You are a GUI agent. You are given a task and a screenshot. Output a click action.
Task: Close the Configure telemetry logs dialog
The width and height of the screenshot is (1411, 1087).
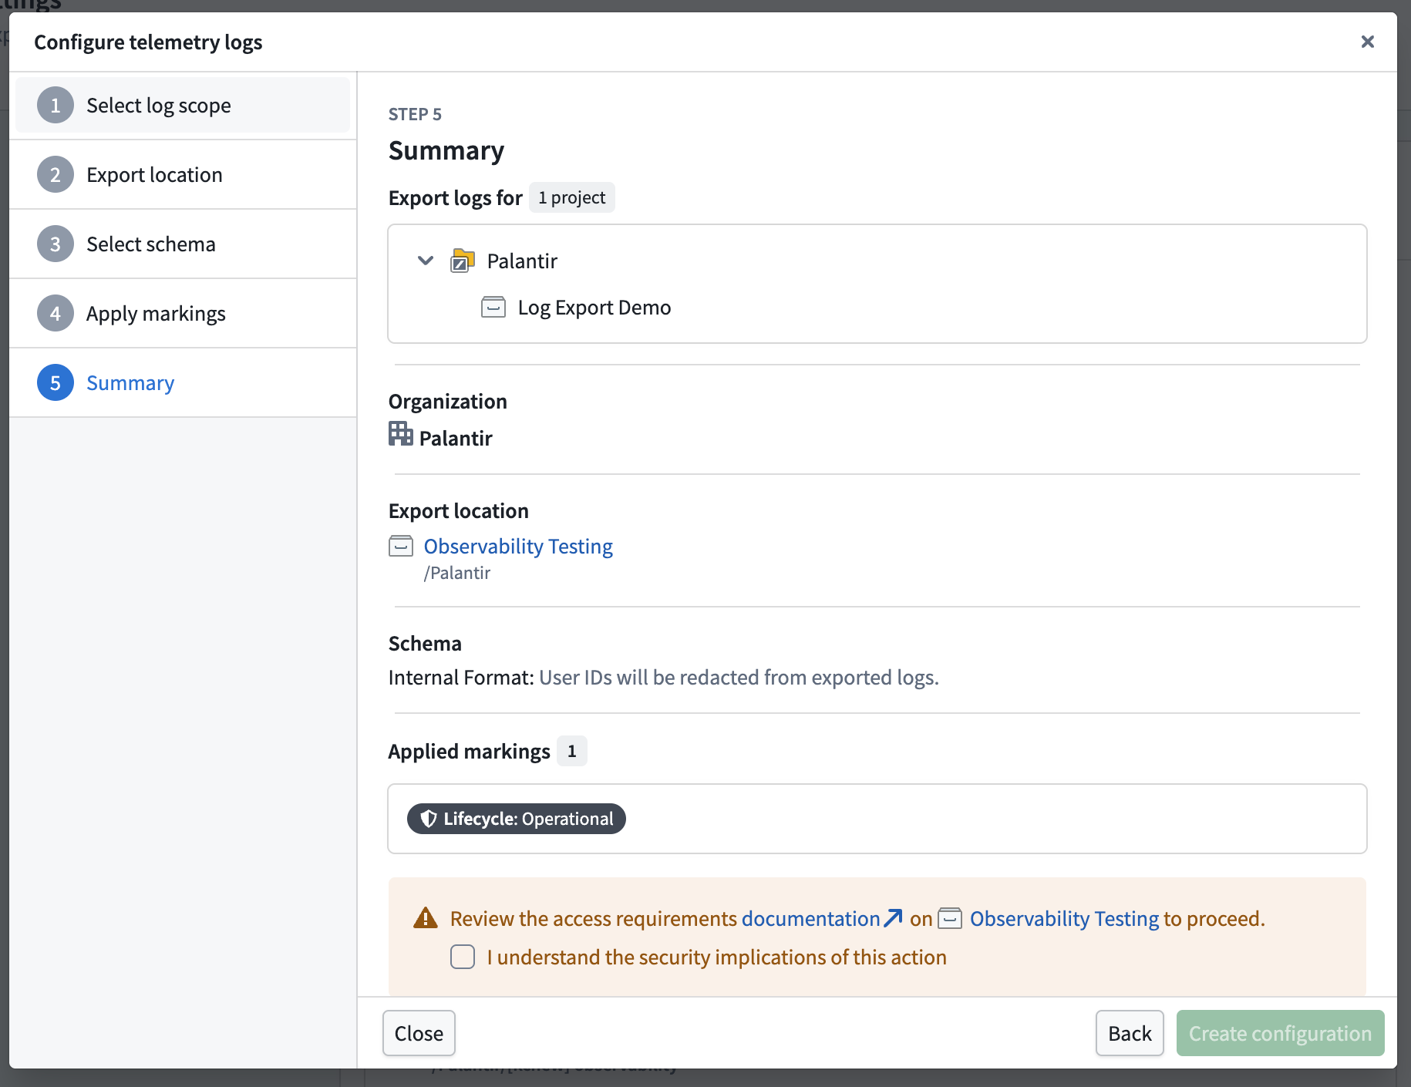coord(1368,42)
